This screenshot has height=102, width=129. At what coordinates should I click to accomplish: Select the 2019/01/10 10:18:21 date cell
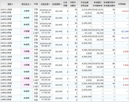click(x=45, y=11)
